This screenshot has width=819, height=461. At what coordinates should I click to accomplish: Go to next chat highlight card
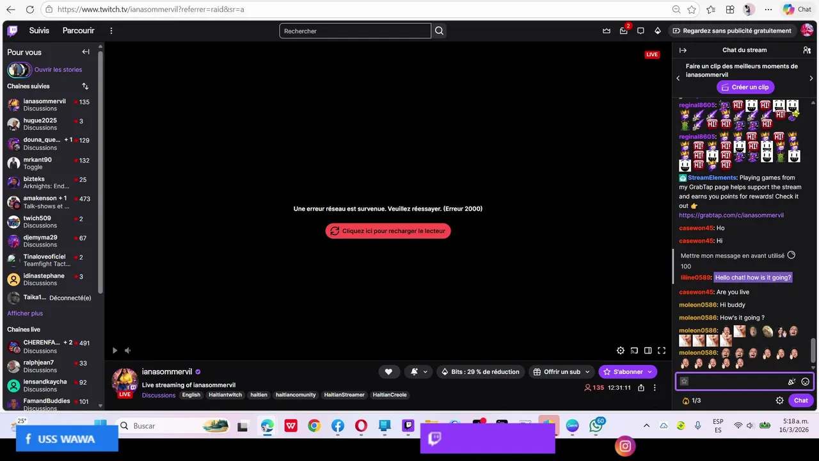(811, 78)
